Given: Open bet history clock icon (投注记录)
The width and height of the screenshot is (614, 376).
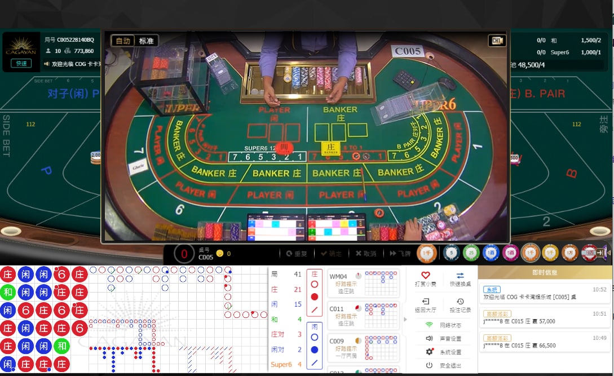Looking at the screenshot, I should [x=460, y=302].
